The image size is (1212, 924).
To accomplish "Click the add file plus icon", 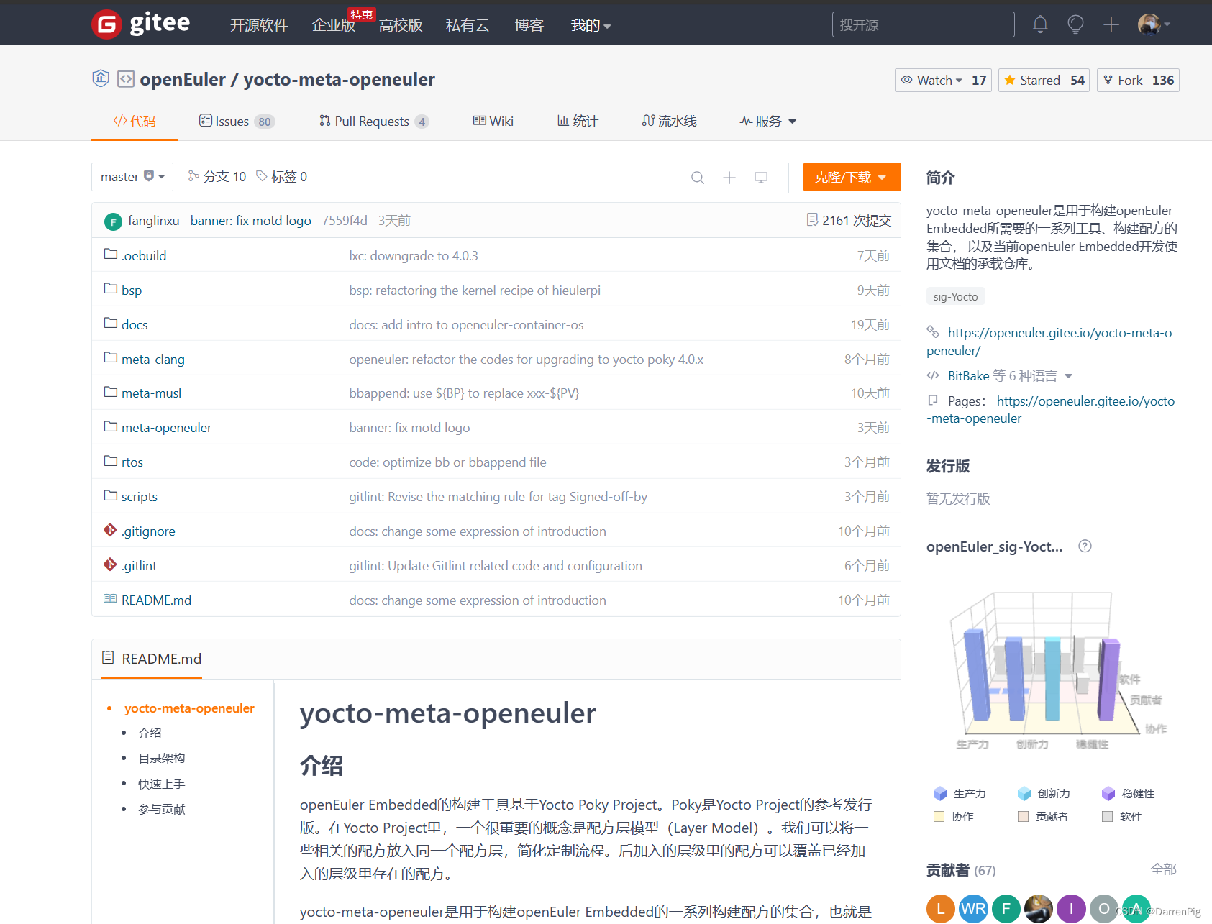I will tap(729, 177).
